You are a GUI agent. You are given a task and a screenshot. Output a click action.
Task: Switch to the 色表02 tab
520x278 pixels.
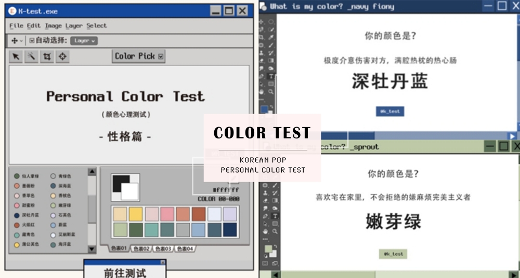pos(141,248)
